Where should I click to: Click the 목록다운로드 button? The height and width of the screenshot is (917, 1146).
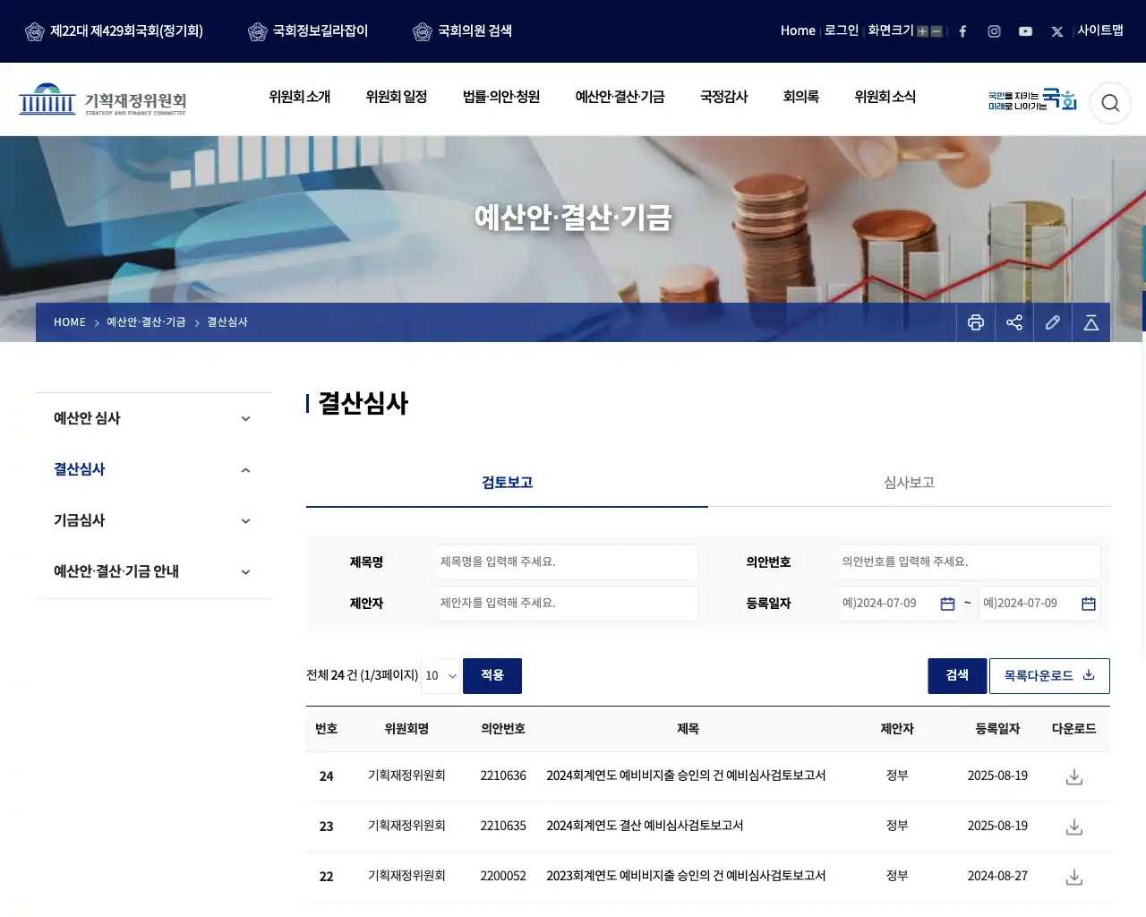click(1049, 676)
